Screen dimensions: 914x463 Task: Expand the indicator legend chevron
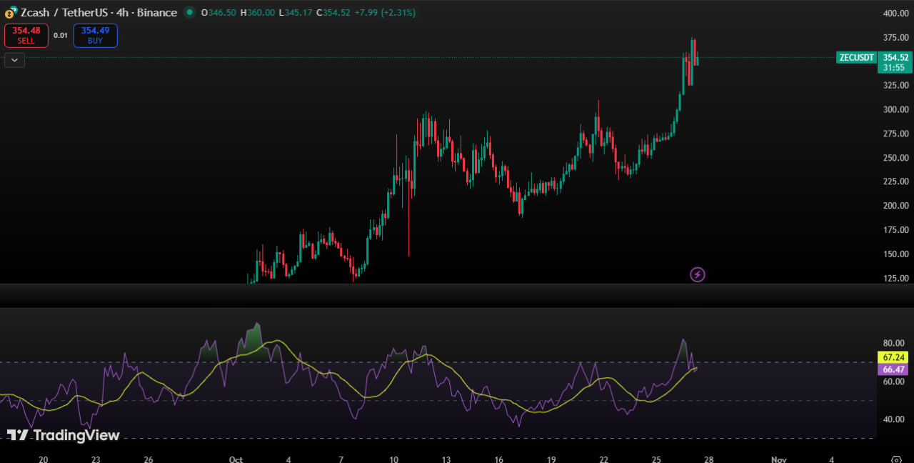tap(15, 60)
